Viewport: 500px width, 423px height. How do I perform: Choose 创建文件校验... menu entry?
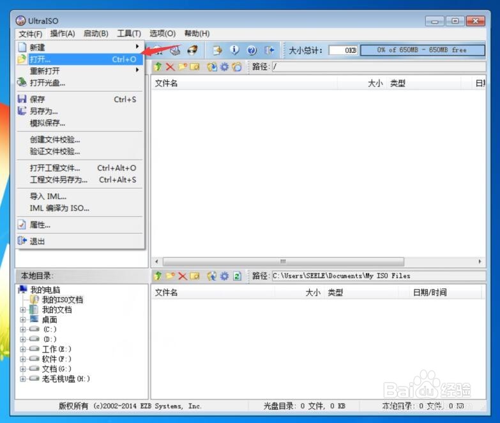click(80, 140)
